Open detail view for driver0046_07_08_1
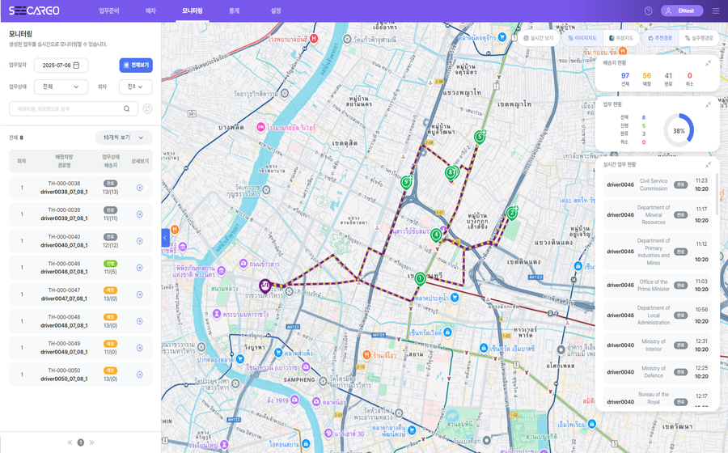This screenshot has height=453, width=728. pyautogui.click(x=140, y=268)
